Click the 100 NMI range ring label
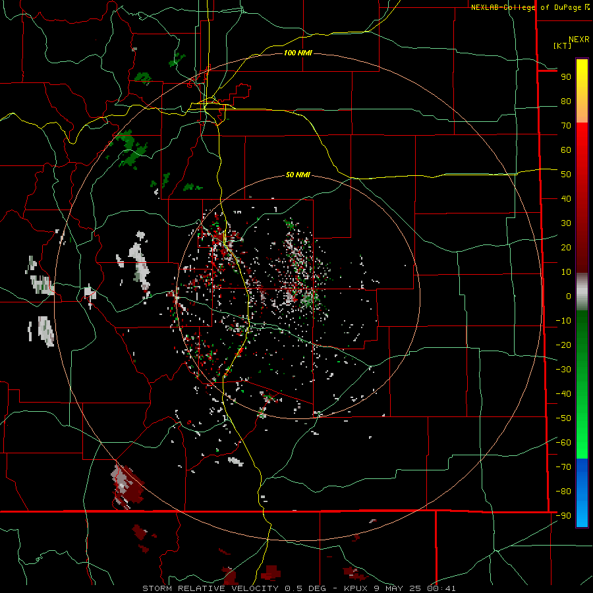 point(298,53)
